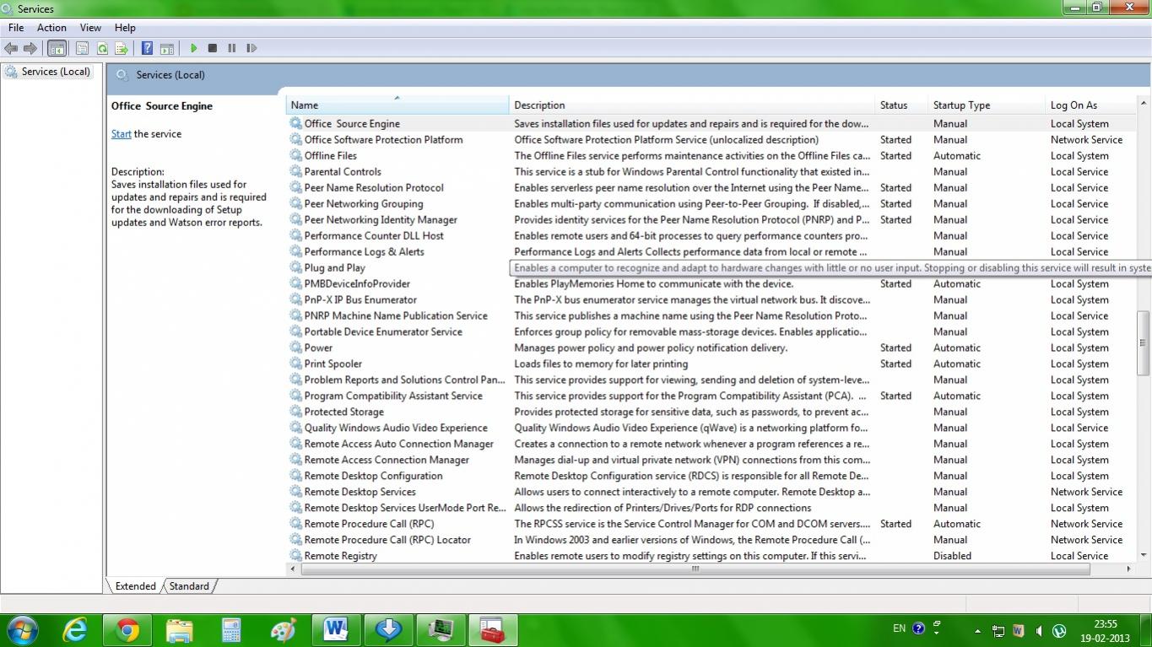Select Program Compatibility Assistant Service
The image size is (1152, 647).
click(393, 396)
